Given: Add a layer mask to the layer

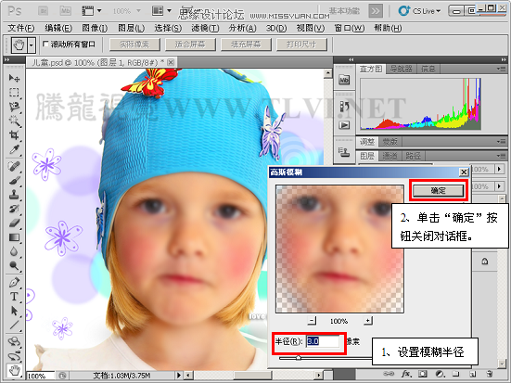Looking at the screenshot, I should pos(423,374).
